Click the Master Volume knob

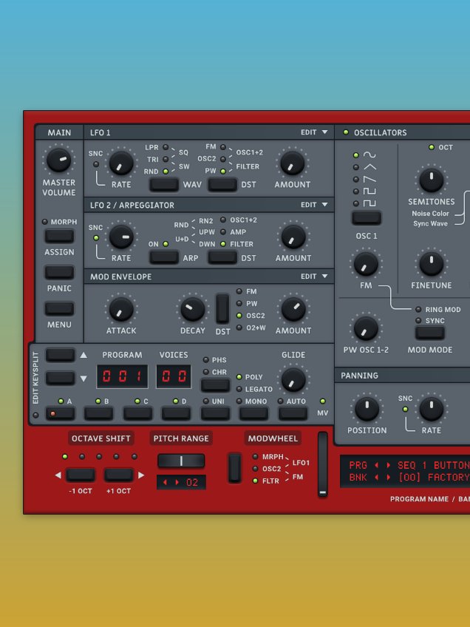click(59, 160)
